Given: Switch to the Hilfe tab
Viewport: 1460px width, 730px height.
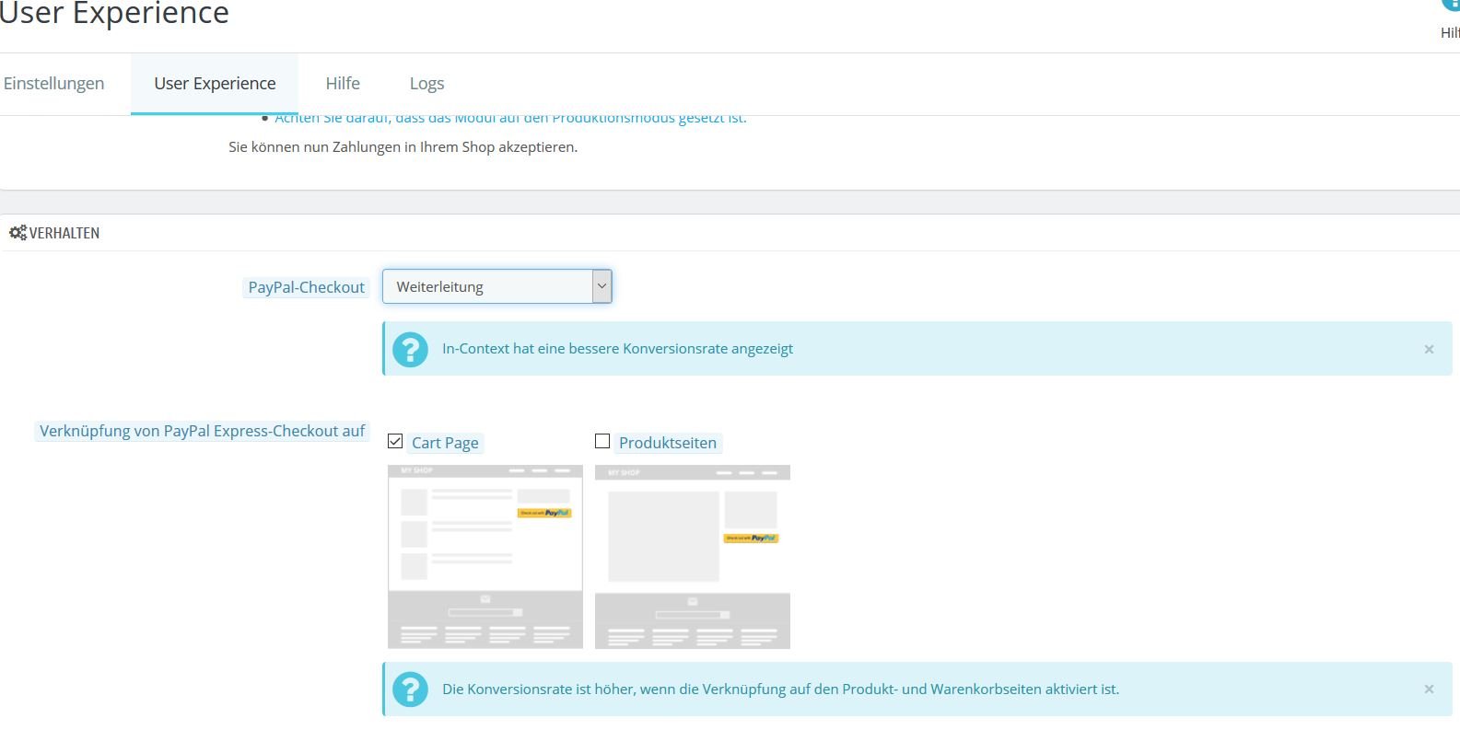Looking at the screenshot, I should (x=343, y=84).
